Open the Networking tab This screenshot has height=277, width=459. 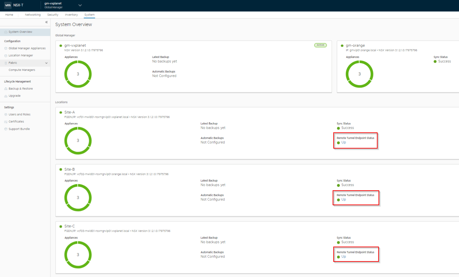pyautogui.click(x=33, y=15)
